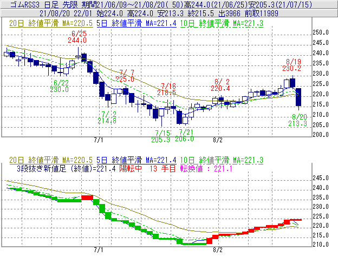The height and width of the screenshot is (257, 338).
Task: Click the 7/1 date label under the lower chart
Action: click(99, 250)
